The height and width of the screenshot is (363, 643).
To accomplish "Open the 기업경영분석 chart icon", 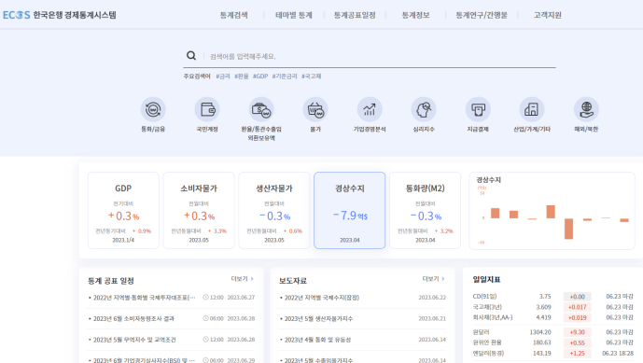I will pyautogui.click(x=370, y=109).
